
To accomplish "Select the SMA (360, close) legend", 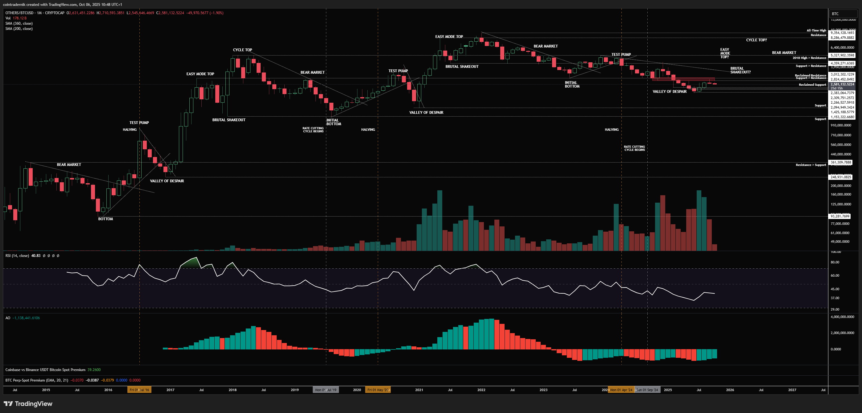I will click(x=19, y=23).
